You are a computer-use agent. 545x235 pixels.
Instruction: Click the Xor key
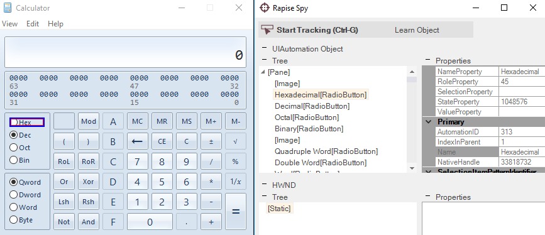(88, 182)
